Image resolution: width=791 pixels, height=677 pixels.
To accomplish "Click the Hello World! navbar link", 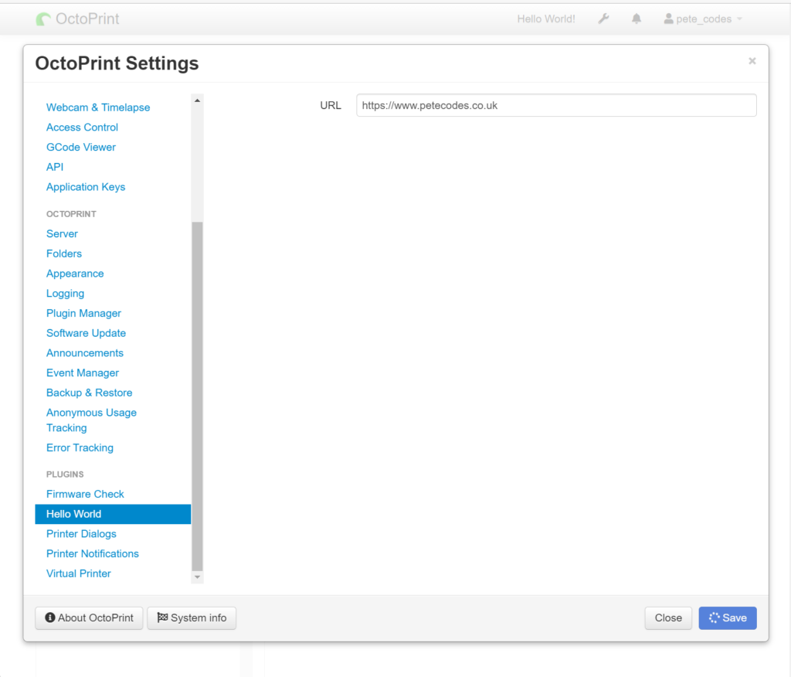I will (546, 19).
